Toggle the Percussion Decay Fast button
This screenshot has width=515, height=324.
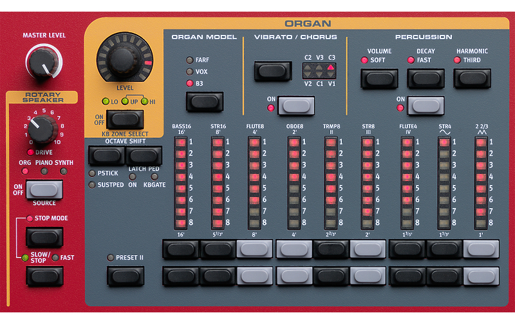[x=426, y=79]
